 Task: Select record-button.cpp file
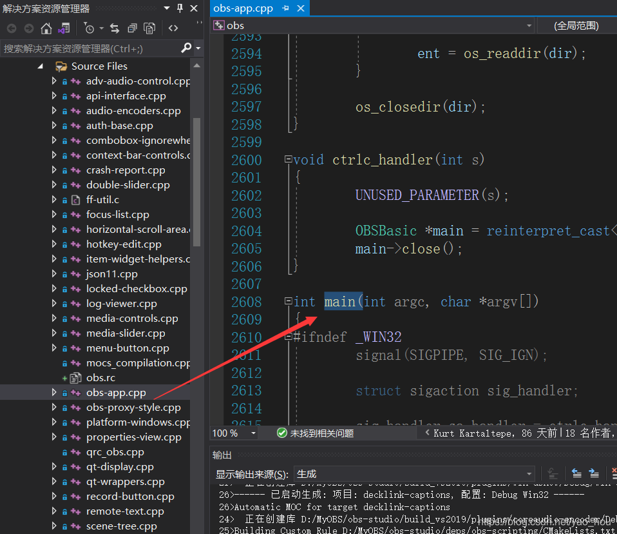click(130, 497)
